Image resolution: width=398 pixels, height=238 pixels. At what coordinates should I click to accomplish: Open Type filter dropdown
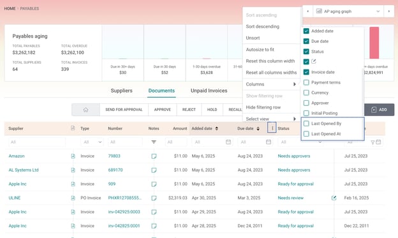(92, 142)
